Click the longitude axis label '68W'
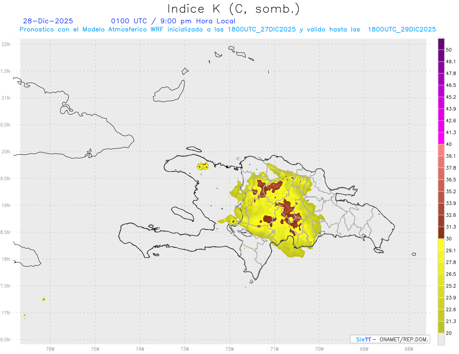The height and width of the screenshot is (354, 459). point(409,349)
